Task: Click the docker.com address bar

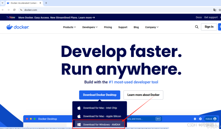Action: (x=116, y=10)
